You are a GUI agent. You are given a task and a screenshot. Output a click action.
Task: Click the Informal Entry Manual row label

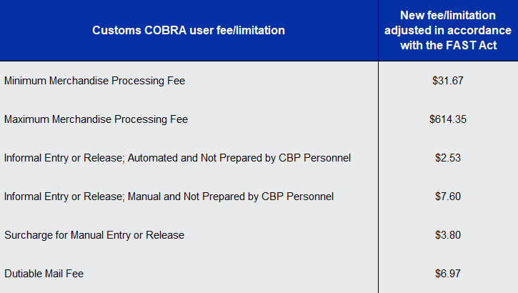pos(169,197)
